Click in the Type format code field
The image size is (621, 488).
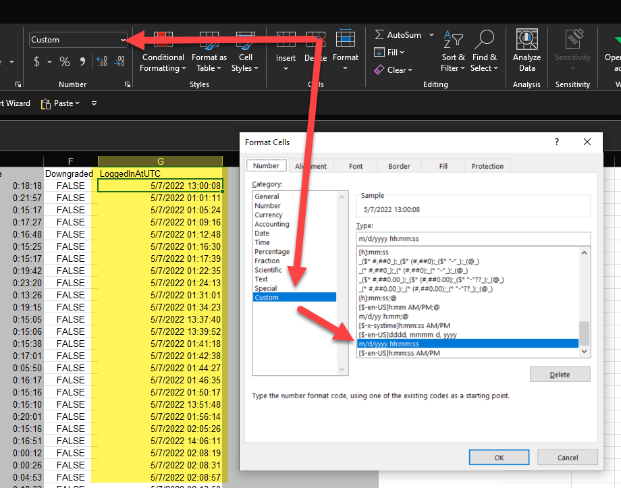(x=473, y=239)
